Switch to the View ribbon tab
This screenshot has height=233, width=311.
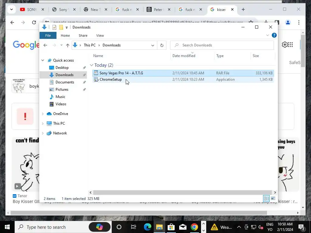pos(100,35)
